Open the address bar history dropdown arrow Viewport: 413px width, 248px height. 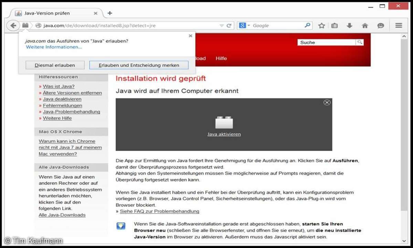point(222,25)
